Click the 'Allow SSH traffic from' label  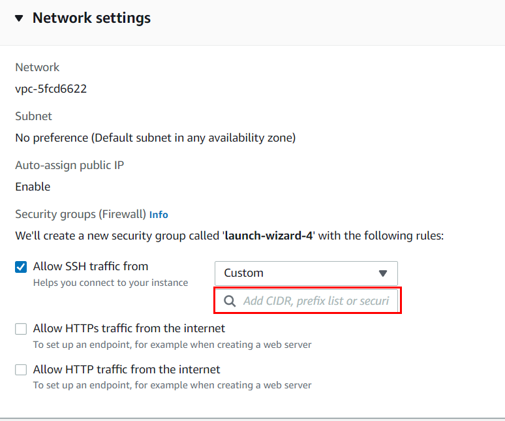91,266
